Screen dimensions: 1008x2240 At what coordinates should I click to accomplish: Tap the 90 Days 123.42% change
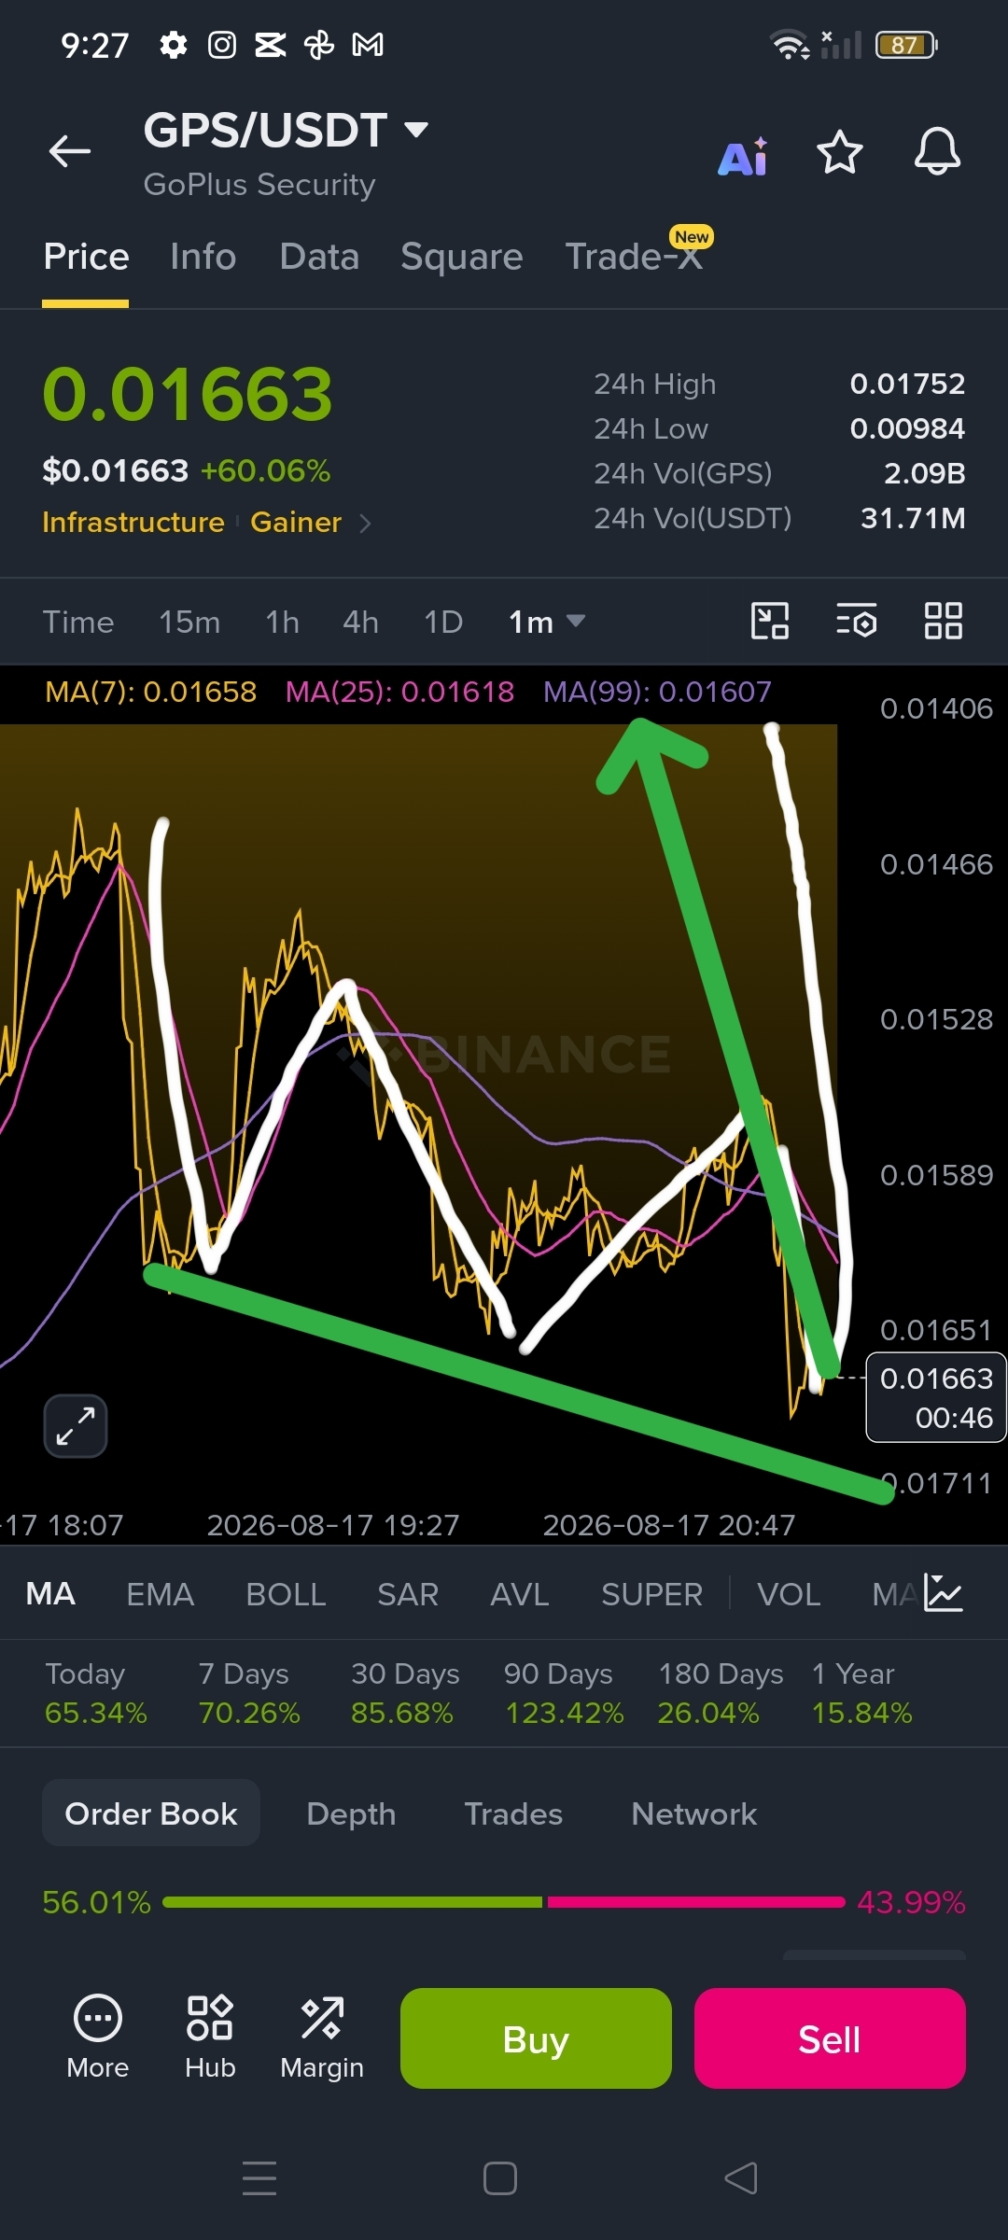coord(564,1693)
